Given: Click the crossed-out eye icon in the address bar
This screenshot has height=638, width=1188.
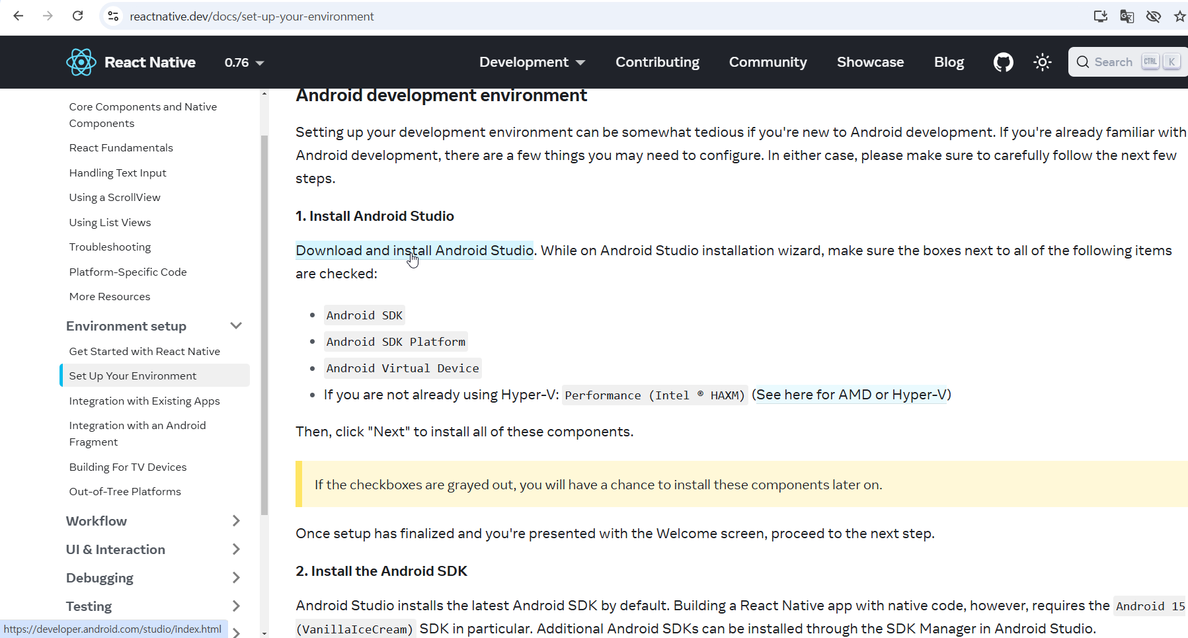Looking at the screenshot, I should (1154, 17).
